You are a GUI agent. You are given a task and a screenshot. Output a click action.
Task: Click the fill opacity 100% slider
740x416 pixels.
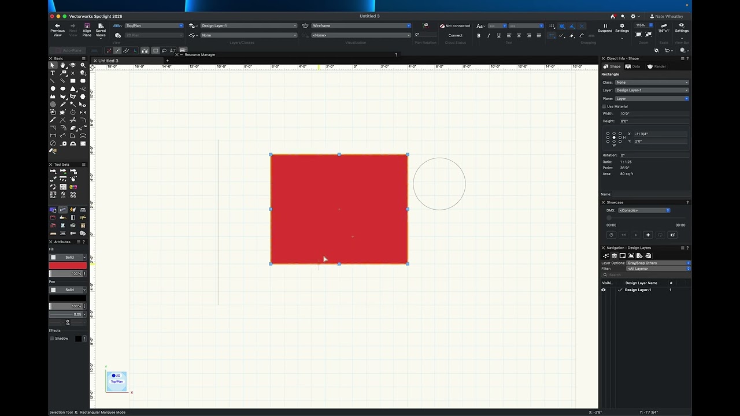(66, 273)
